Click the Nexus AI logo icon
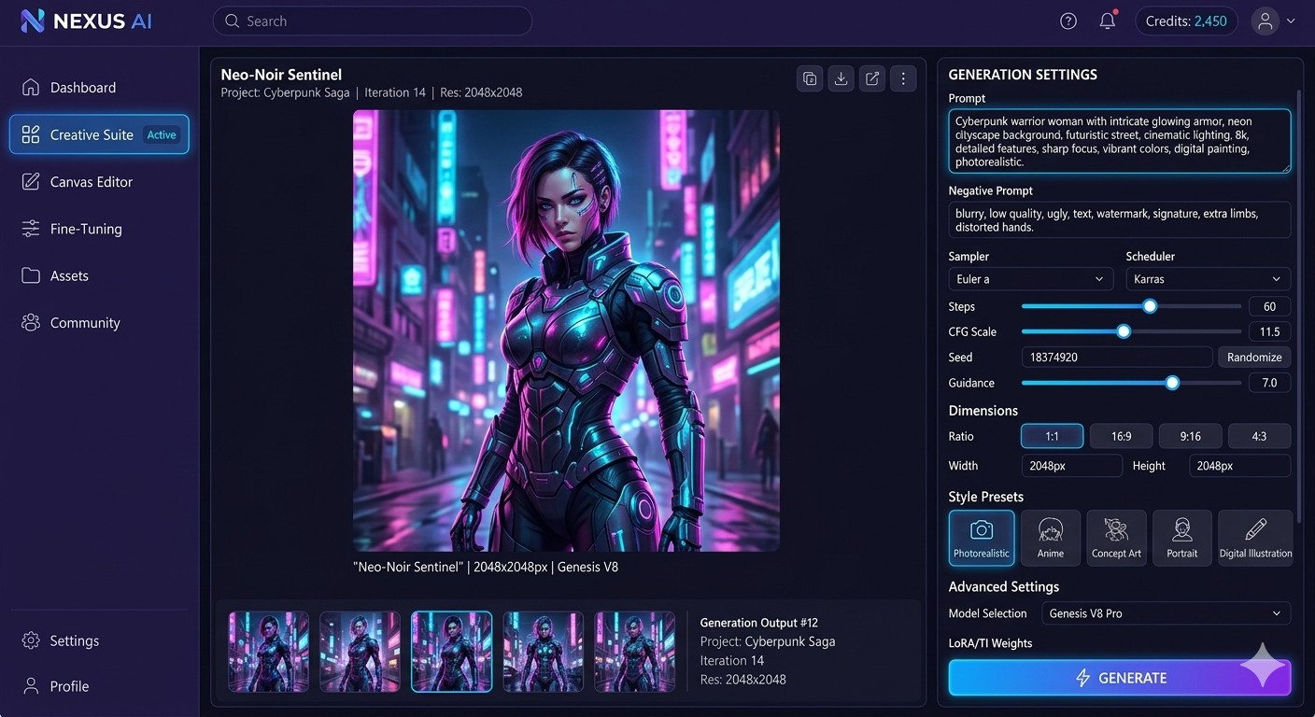Screen dimensions: 1315x717 pyautogui.click(x=32, y=21)
